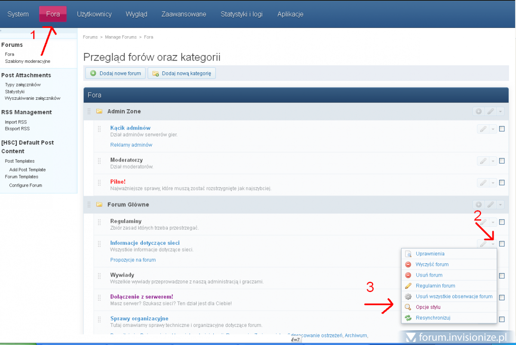Click the magnifier icon next to Opcje stylu

click(408, 307)
